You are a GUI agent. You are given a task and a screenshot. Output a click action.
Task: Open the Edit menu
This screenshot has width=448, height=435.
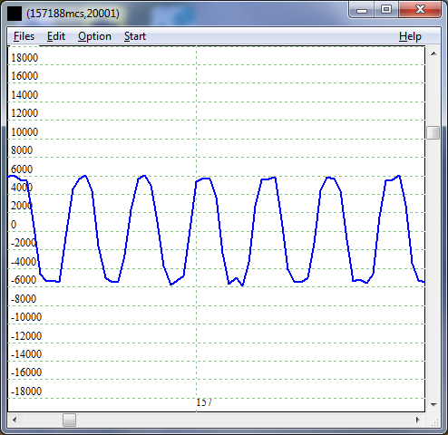pyautogui.click(x=56, y=36)
